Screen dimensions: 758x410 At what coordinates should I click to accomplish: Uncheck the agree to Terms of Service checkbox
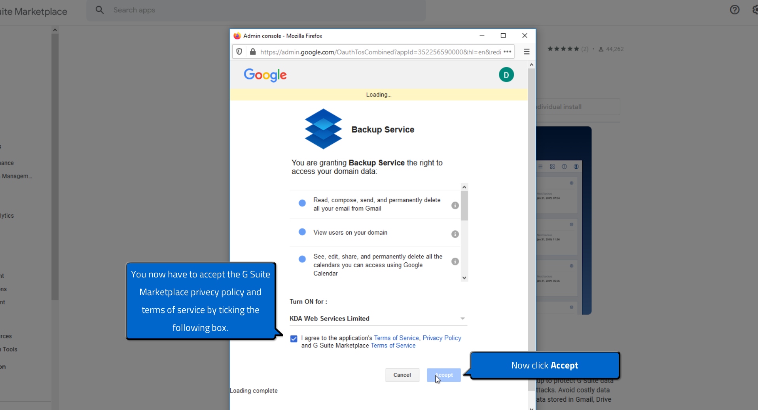tap(294, 339)
